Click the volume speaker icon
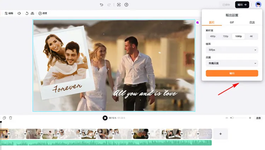 click(19, 13)
